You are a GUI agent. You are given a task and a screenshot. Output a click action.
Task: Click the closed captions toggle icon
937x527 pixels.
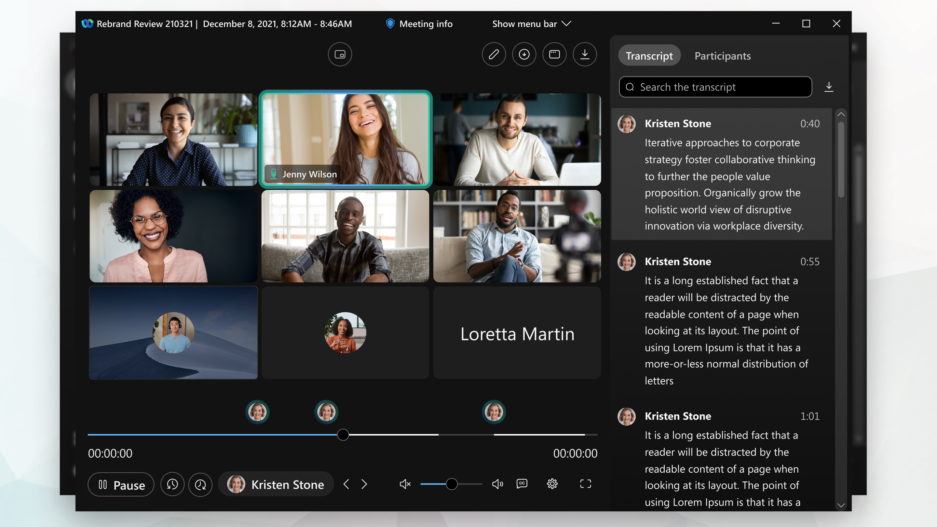522,484
